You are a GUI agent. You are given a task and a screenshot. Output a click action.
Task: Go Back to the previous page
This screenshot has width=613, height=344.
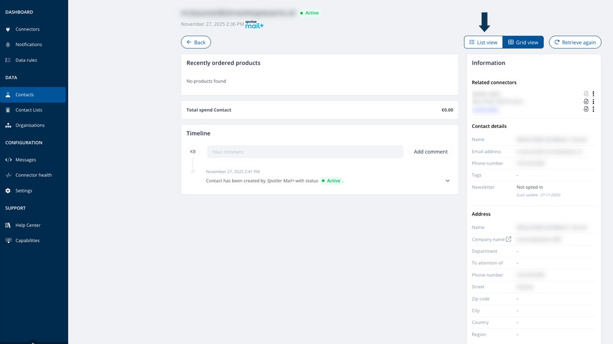pyautogui.click(x=196, y=42)
